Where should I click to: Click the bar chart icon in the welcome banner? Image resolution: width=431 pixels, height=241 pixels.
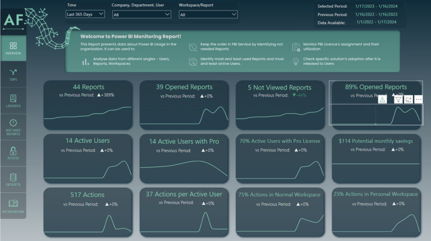click(x=85, y=62)
